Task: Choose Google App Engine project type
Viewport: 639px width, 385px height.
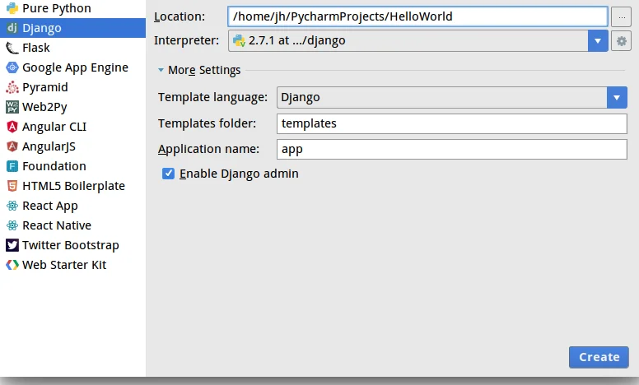Action: pyautogui.click(x=73, y=67)
